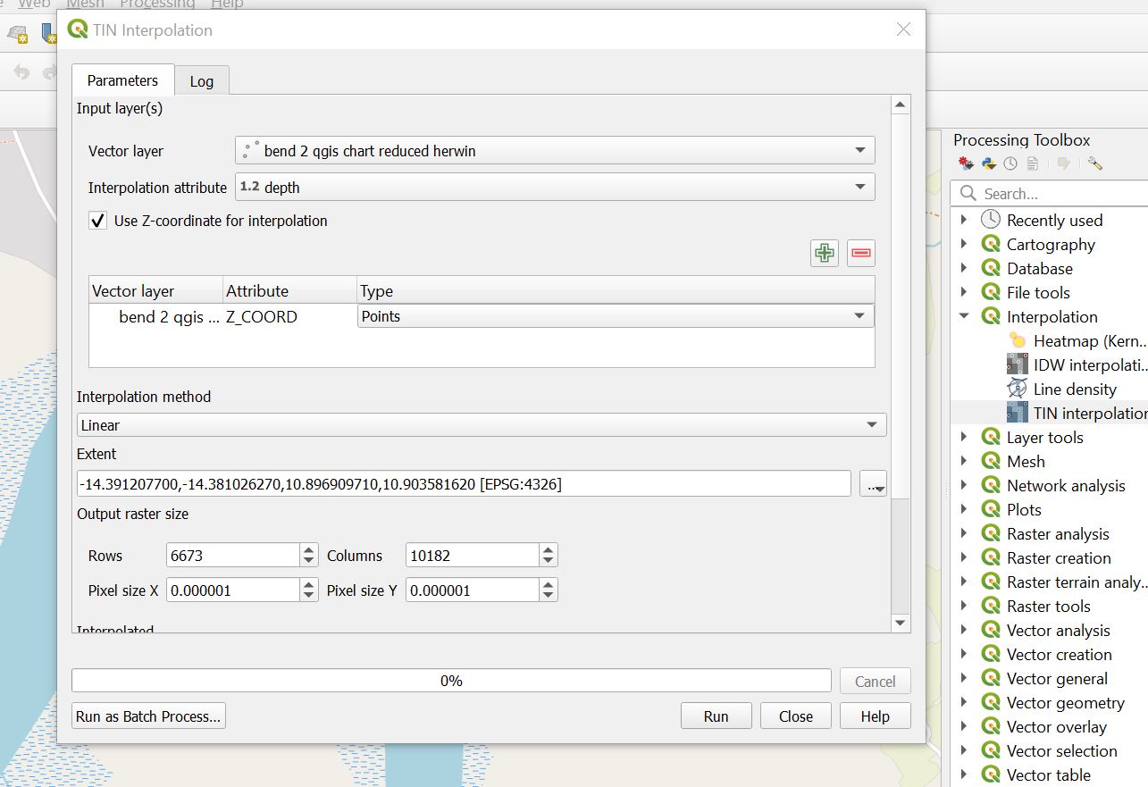Expand the Vector overlay group arrow
Viewport: 1148px width, 787px height.
[964, 726]
